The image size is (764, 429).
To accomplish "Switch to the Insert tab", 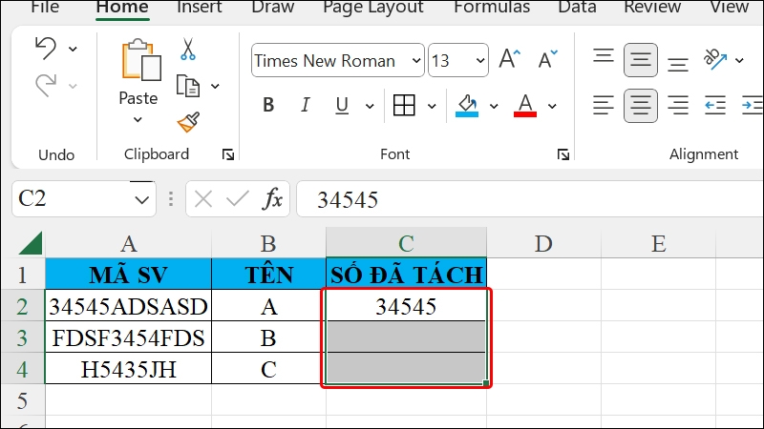I will tap(199, 8).
